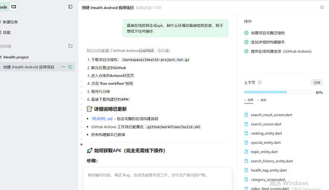Open search_screen.dart file name
329x190 pixels.
click(x=266, y=124)
